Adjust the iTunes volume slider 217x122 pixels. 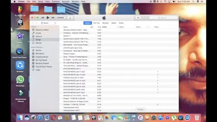pyautogui.click(x=61, y=18)
